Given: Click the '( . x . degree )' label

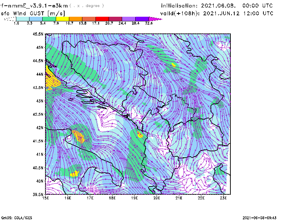Looking at the screenshot, I should tap(87, 6).
